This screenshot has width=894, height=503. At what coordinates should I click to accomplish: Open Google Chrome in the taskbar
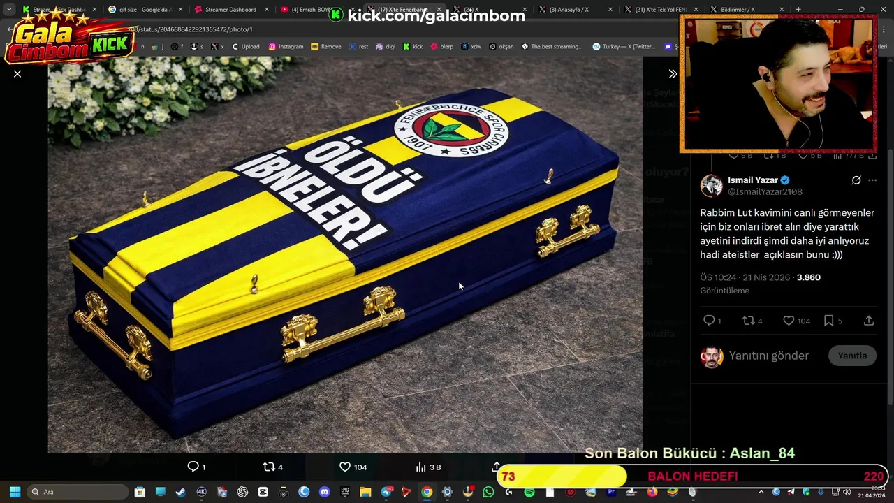point(427,492)
